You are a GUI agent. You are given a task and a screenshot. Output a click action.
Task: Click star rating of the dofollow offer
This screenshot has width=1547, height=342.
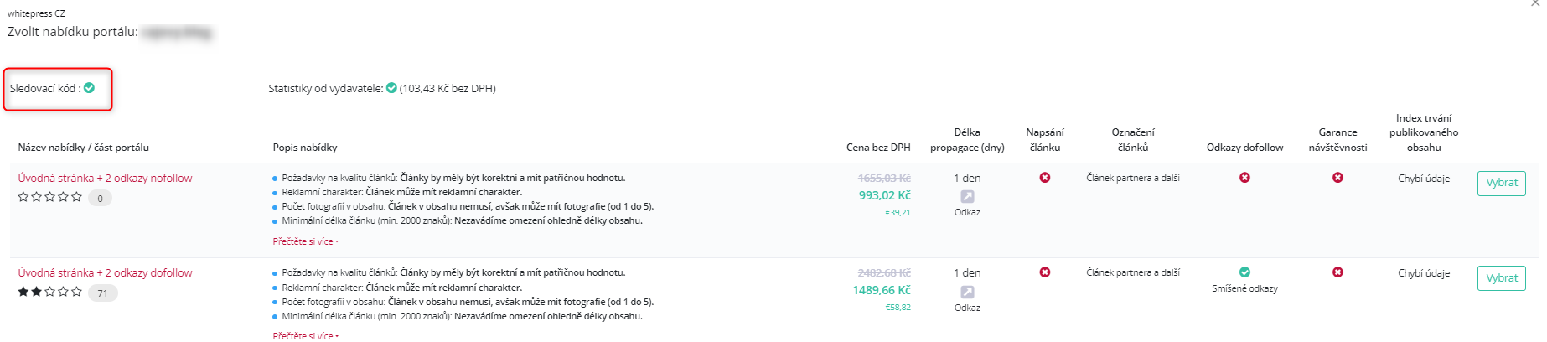click(50, 292)
